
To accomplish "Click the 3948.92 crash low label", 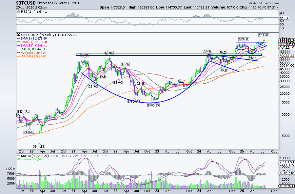I will pos(39,146).
